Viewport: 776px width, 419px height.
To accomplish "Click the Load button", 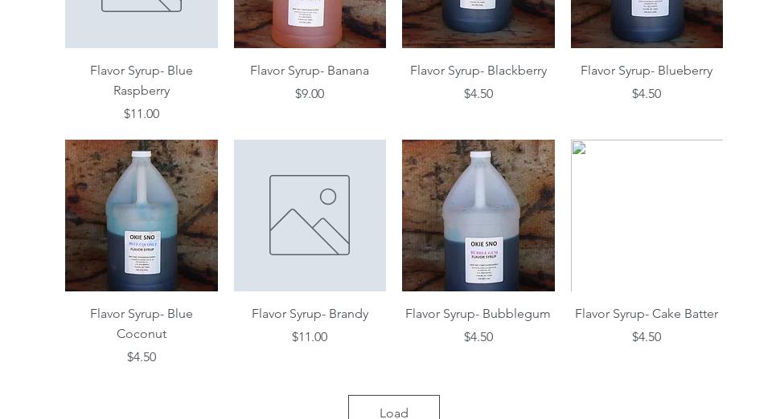I will [394, 407].
